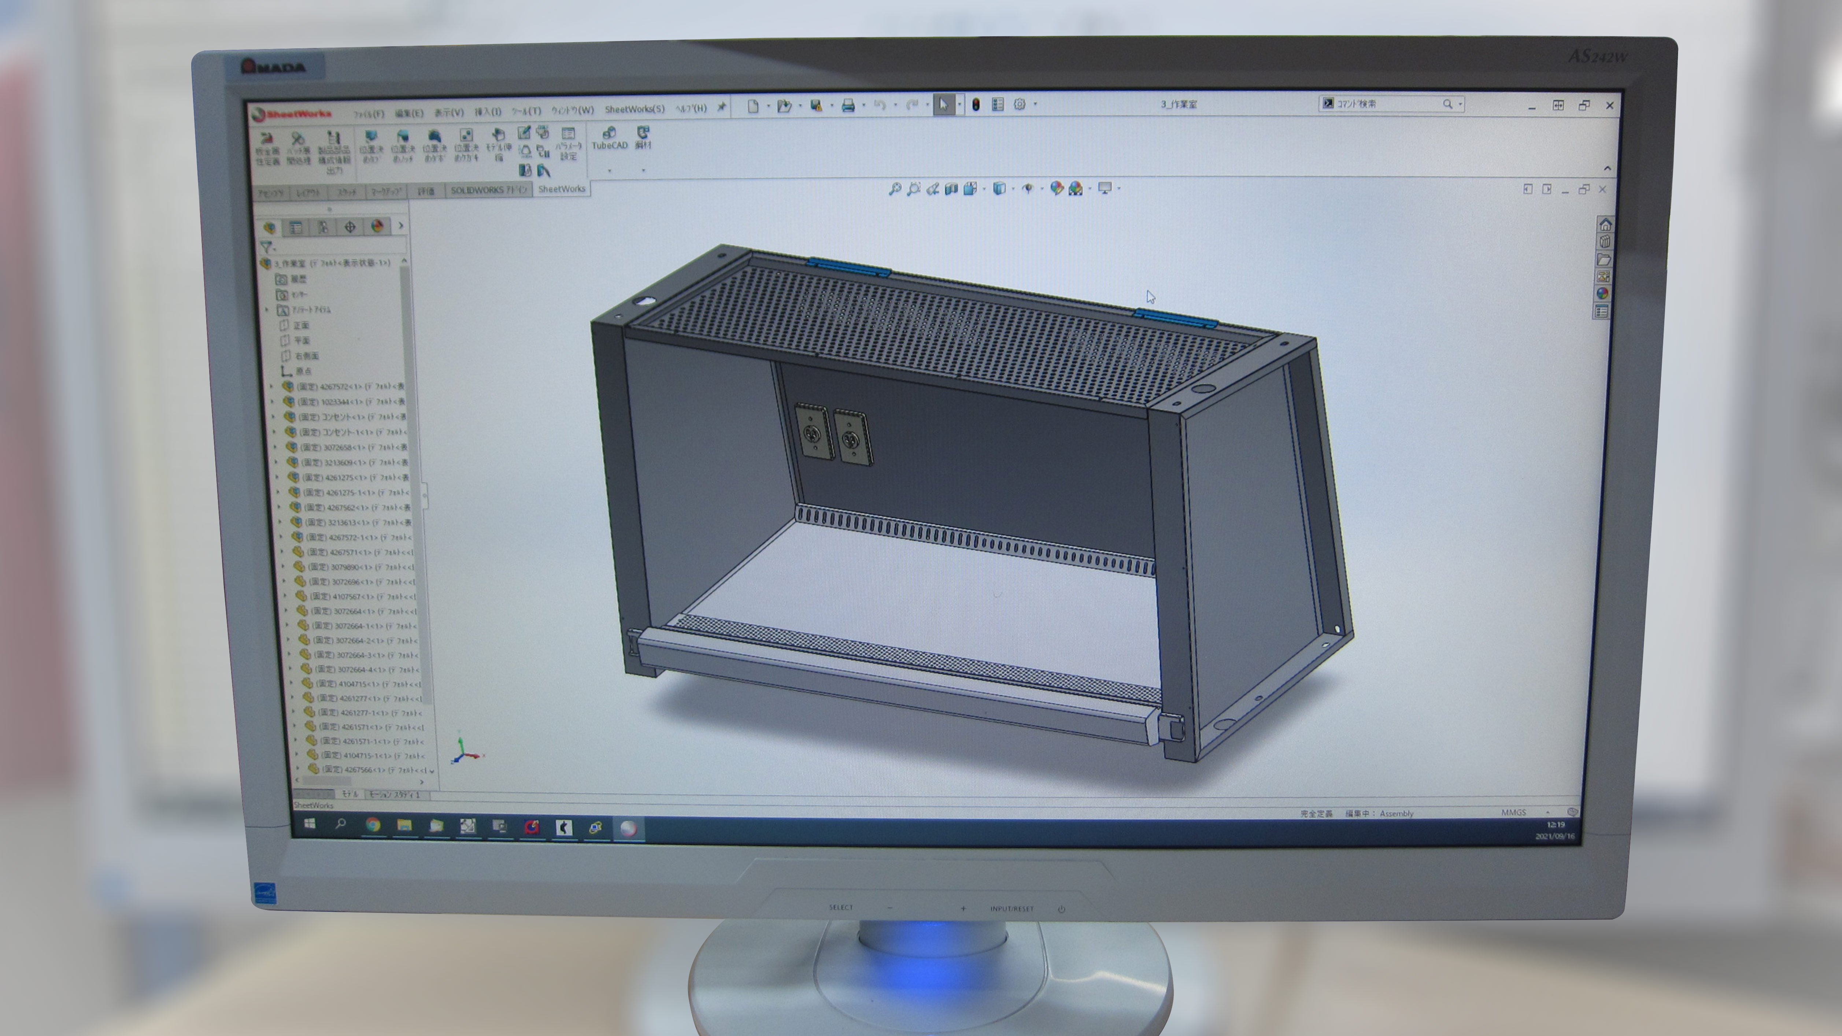Expand the (固定) 1023344<1> component
This screenshot has width=1842, height=1036.
(273, 402)
